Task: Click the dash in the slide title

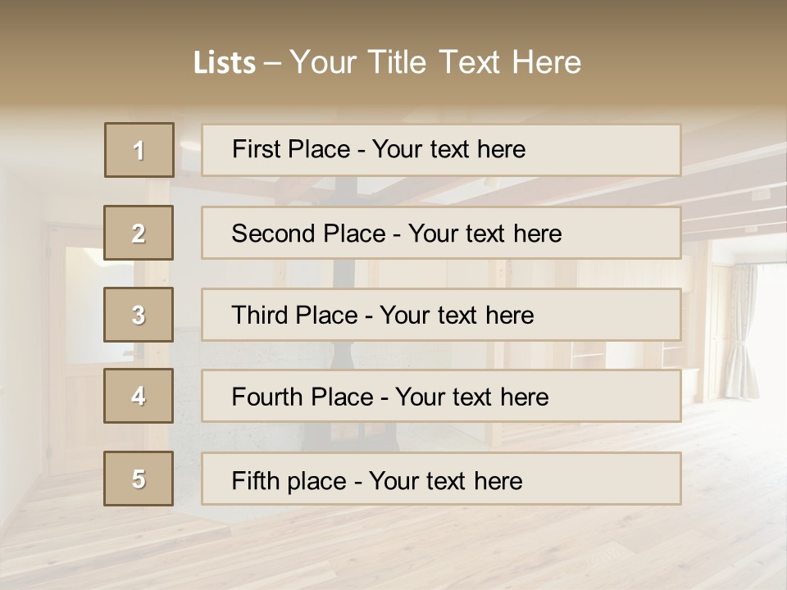Action: [x=272, y=63]
